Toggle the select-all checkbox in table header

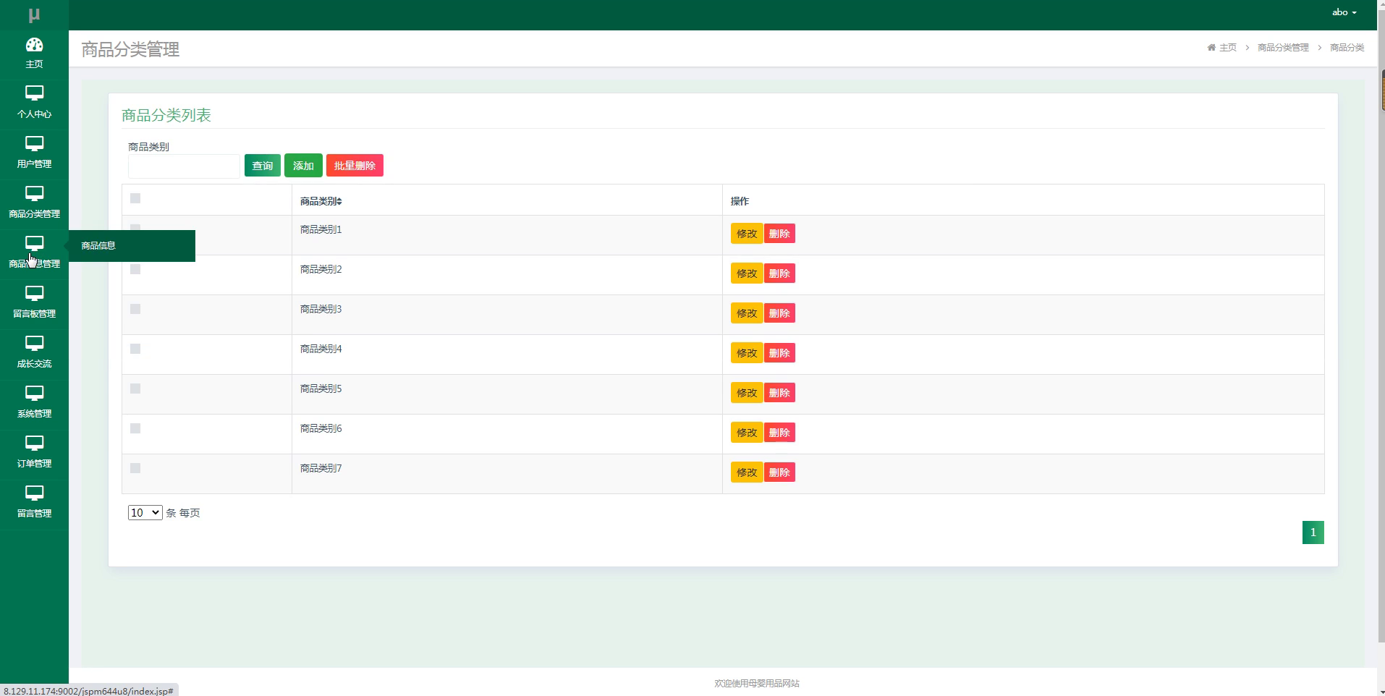(135, 198)
